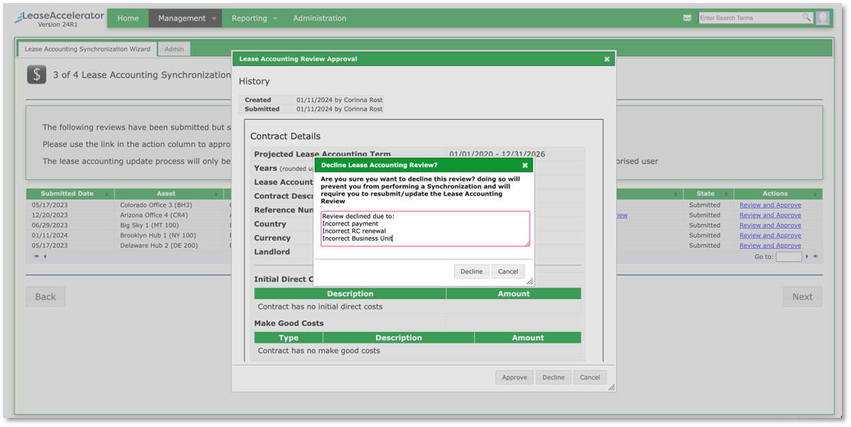Screen dimensions: 851x427
Task: Click the Projected Lease Accounting Term label
Action: [x=322, y=154]
